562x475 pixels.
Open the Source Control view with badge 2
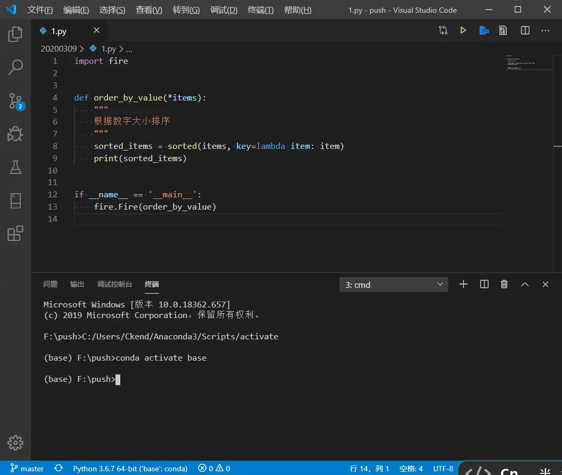pos(15,101)
